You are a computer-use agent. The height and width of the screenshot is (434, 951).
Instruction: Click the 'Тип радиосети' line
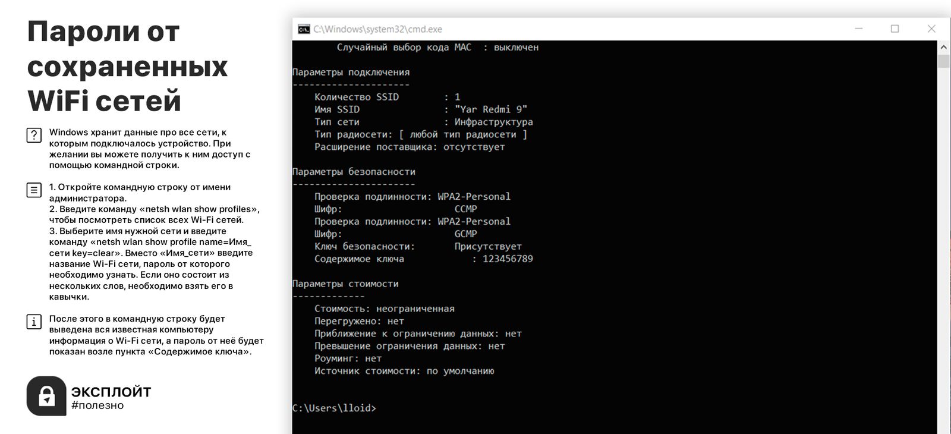421,134
